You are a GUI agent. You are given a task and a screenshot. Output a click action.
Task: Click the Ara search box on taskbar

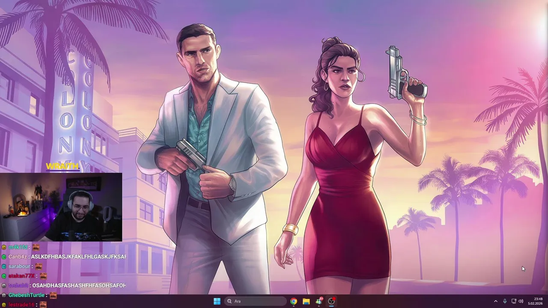coord(256,301)
